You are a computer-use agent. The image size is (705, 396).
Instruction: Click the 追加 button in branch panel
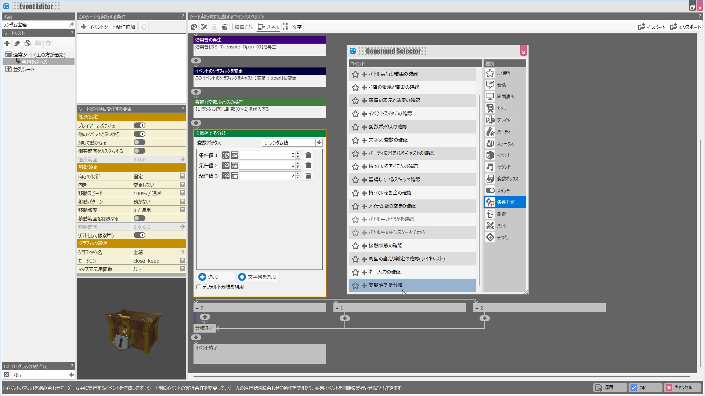(215, 277)
